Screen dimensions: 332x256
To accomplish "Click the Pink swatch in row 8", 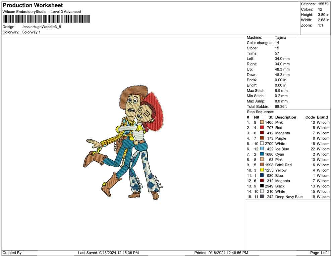I will pyautogui.click(x=262, y=159).
